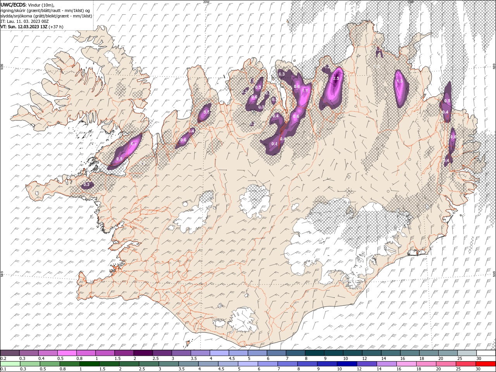The width and height of the screenshot is (496, 372).
Task: Select the '30' label on the rain scale
Action: 477,369
